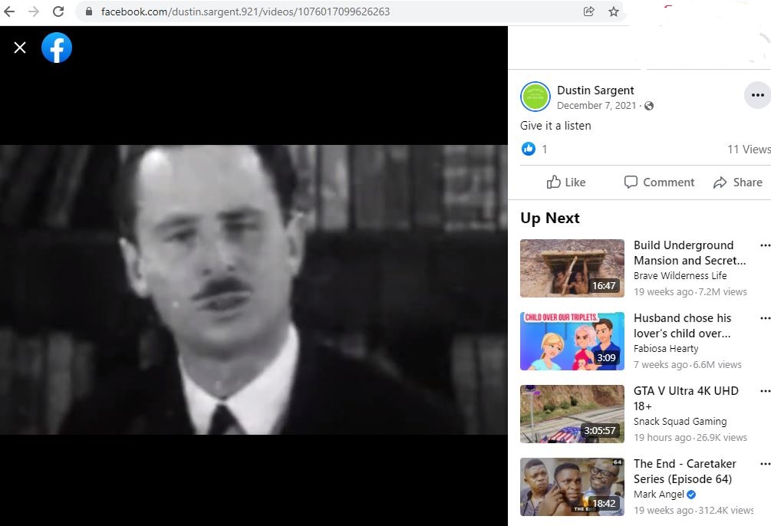Open options for Husband chose video
The image size is (771, 526).
[765, 318]
